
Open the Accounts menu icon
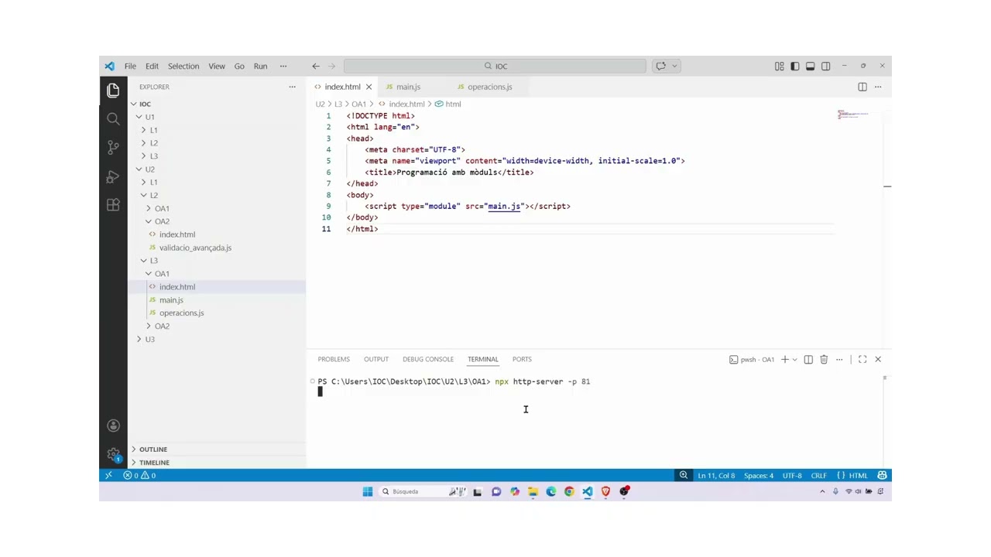[x=113, y=425]
